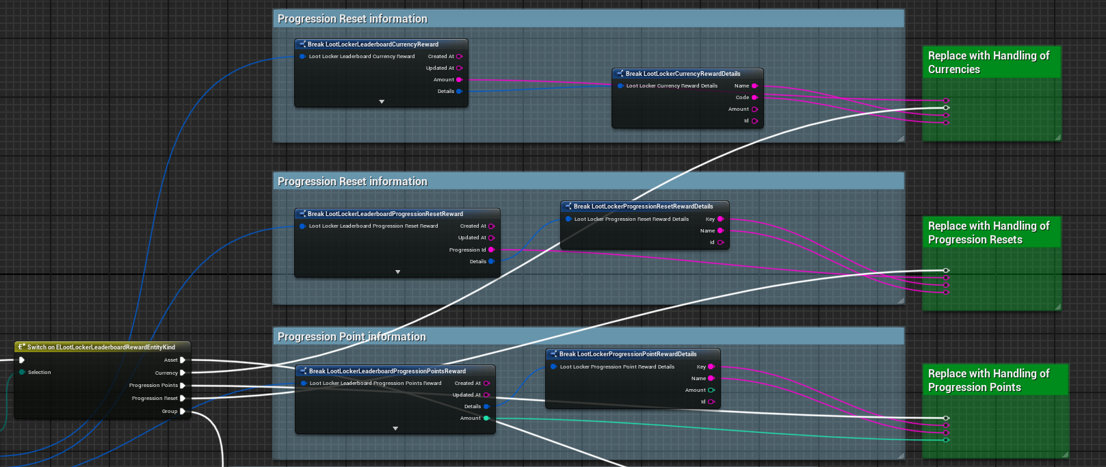The width and height of the screenshot is (1106, 467).
Task: Click the Switch node's exec input pin
Action: click(x=22, y=360)
